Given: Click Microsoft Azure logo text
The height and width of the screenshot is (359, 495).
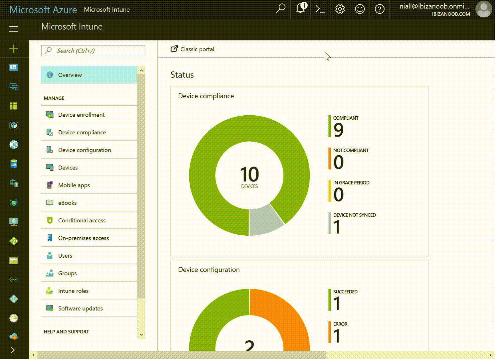Looking at the screenshot, I should pos(43,10).
